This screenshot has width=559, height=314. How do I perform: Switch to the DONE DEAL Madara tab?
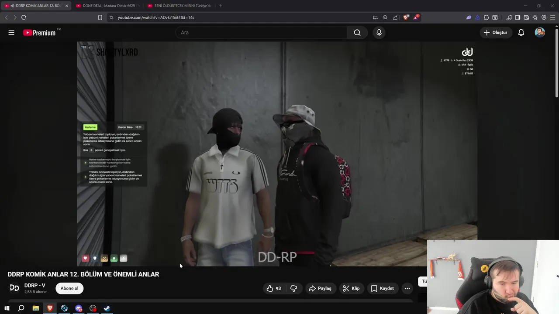coord(107,6)
